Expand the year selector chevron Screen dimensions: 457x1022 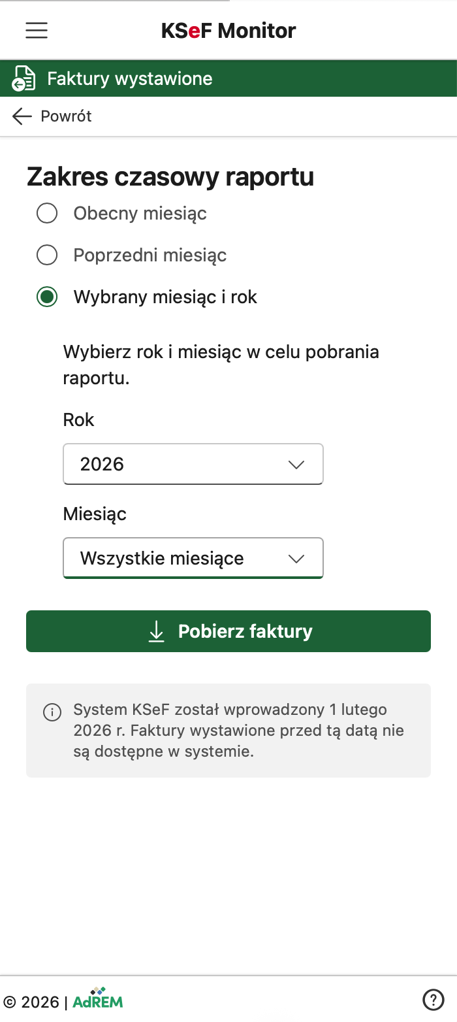296,464
